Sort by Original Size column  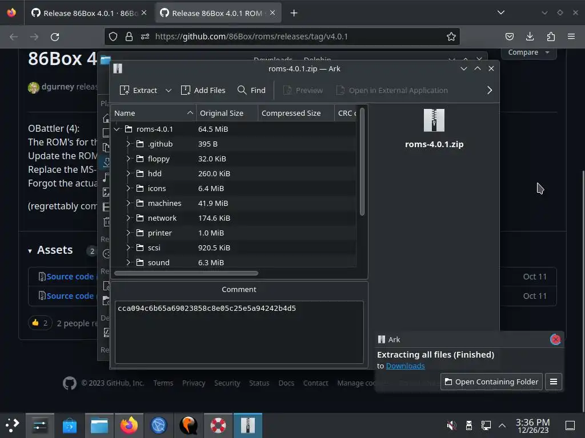click(x=227, y=113)
